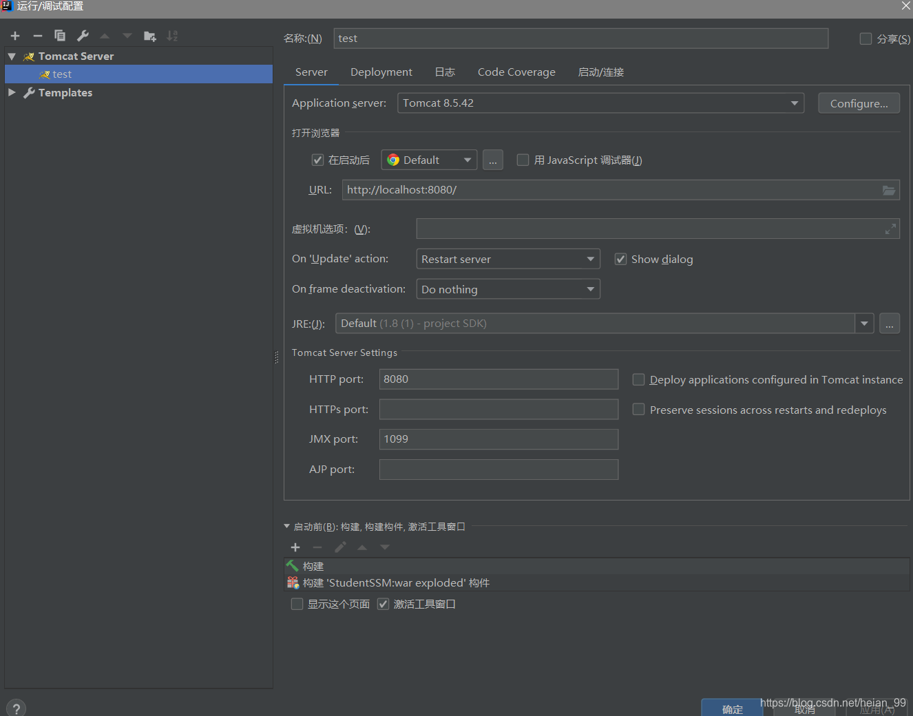
Task: Close the run/debug configuration dialog
Action: 905,6
